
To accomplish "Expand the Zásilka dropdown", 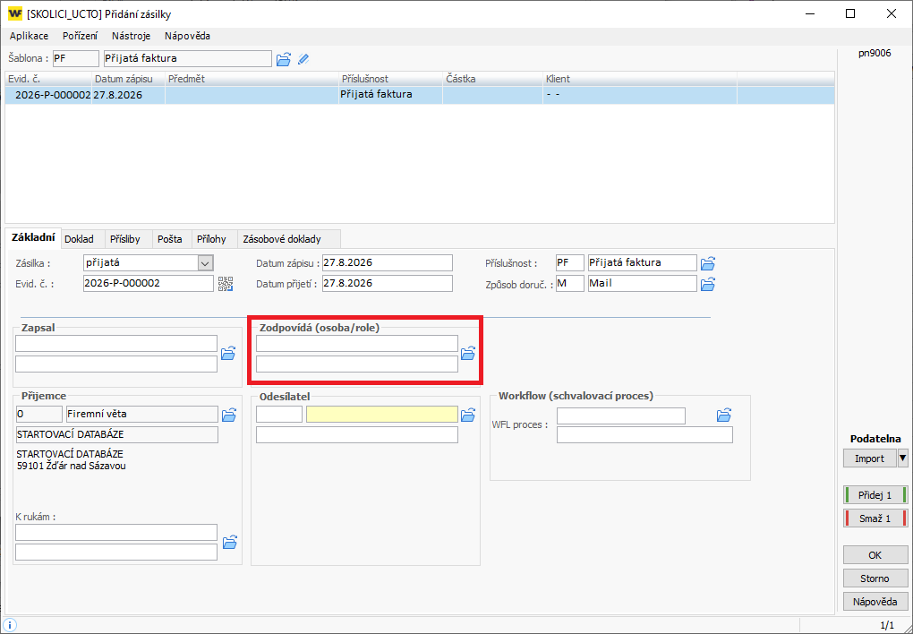I will click(x=205, y=263).
